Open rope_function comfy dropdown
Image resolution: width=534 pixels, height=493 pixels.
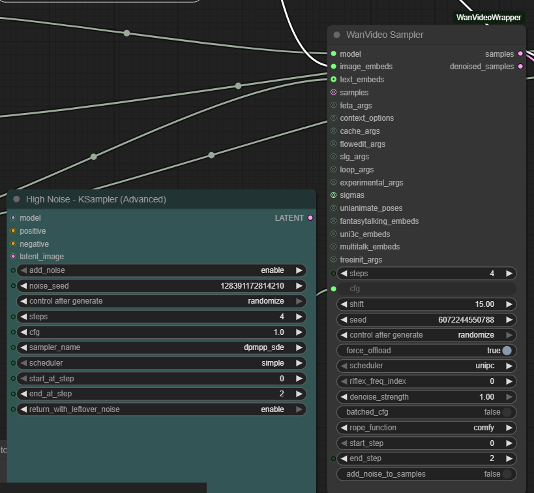point(426,428)
